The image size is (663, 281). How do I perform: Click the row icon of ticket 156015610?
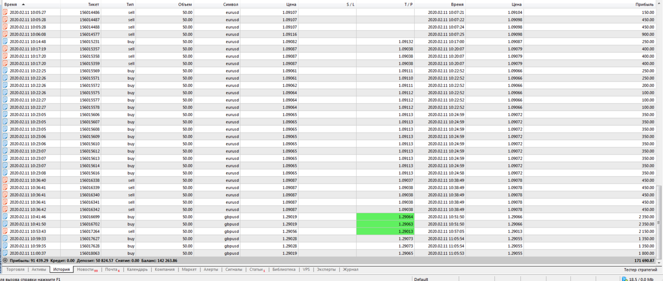(5, 144)
